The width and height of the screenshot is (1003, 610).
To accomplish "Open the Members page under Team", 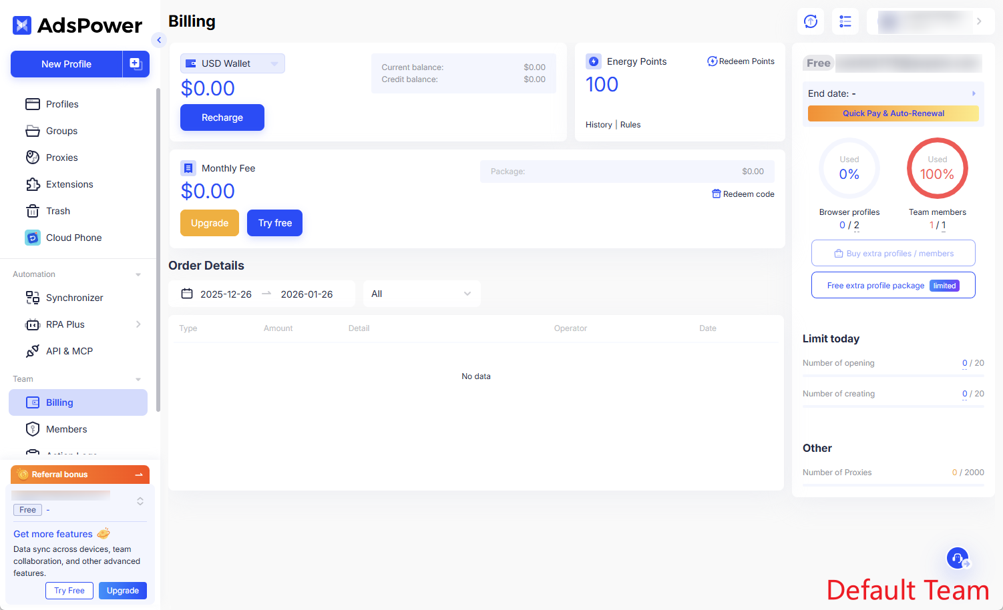I will 65,429.
